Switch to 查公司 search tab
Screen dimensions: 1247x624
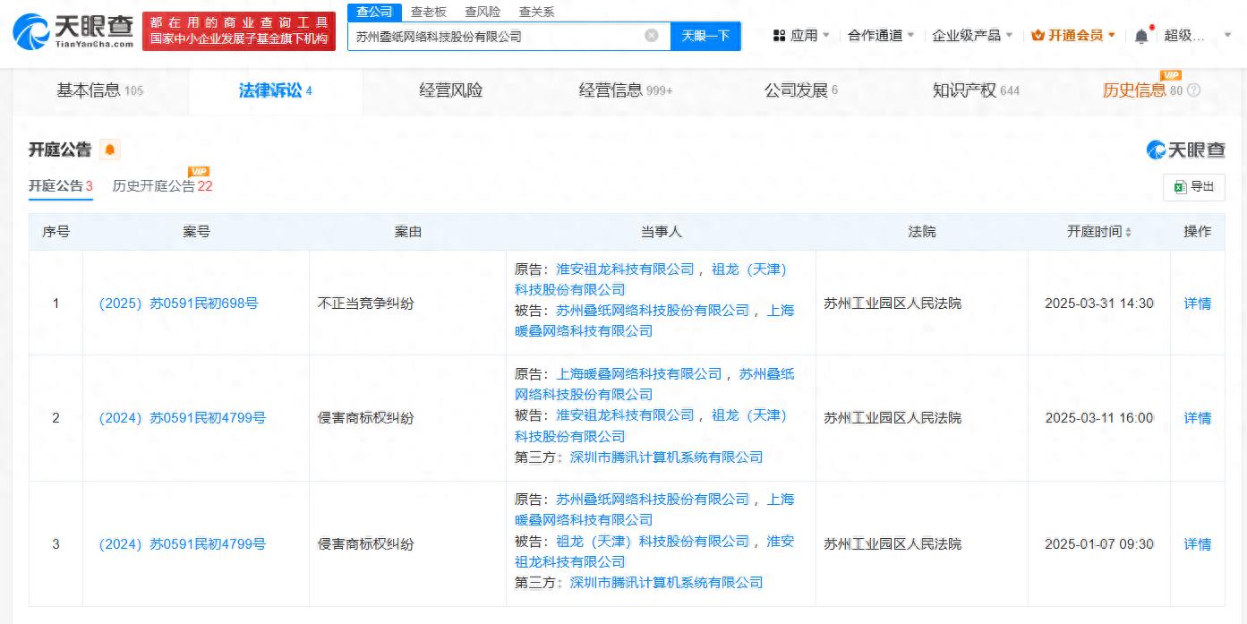click(x=374, y=12)
